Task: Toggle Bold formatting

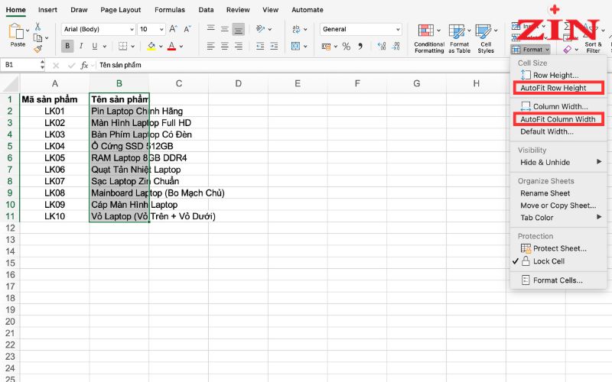Action: tap(67, 46)
